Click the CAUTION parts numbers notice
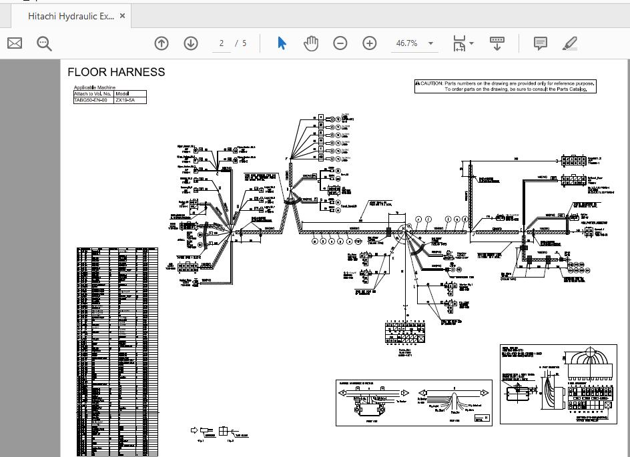The image size is (630, 457). [505, 86]
